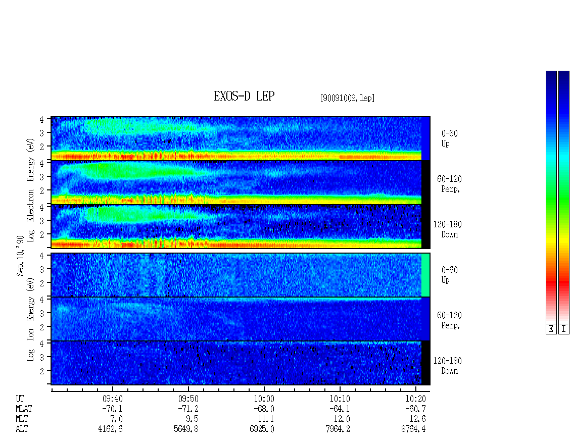Click the MLAT value "-70.1"
This screenshot has height=442, width=571.
(112, 409)
